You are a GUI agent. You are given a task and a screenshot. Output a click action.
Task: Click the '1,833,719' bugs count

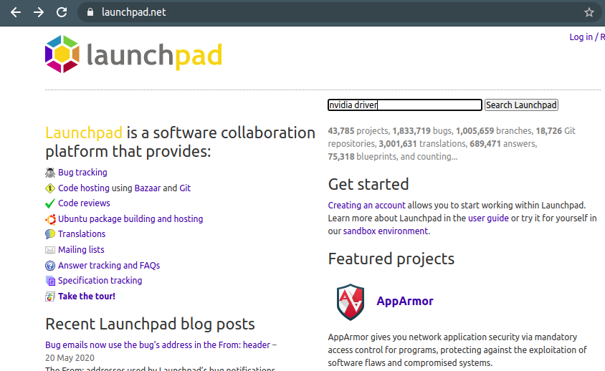click(x=411, y=131)
